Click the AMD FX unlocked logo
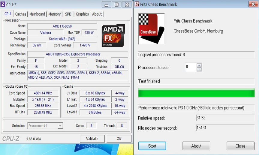Image resolution: width=259 pixels, height=155 pixels. coord(113,36)
